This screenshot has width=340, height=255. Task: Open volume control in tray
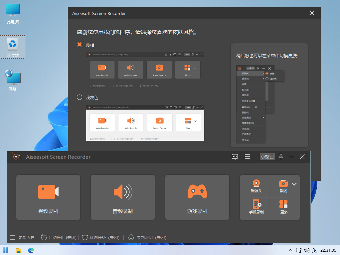coord(306,250)
